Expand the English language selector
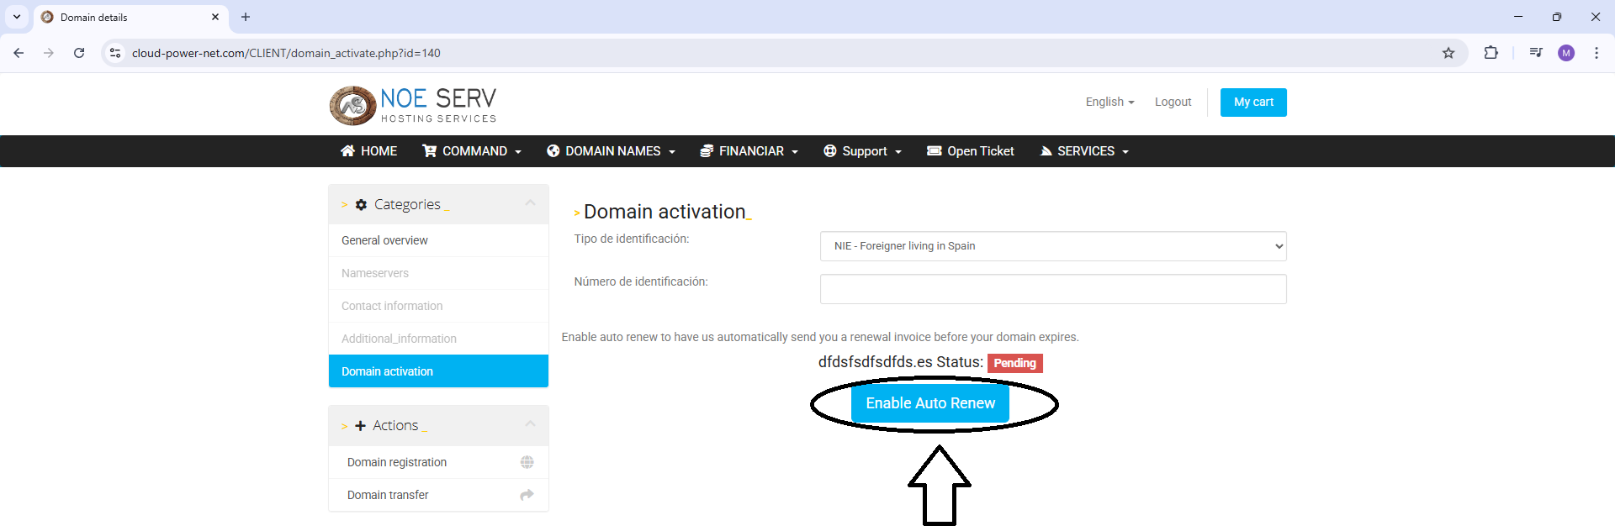Image resolution: width=1615 pixels, height=531 pixels. click(x=1109, y=102)
